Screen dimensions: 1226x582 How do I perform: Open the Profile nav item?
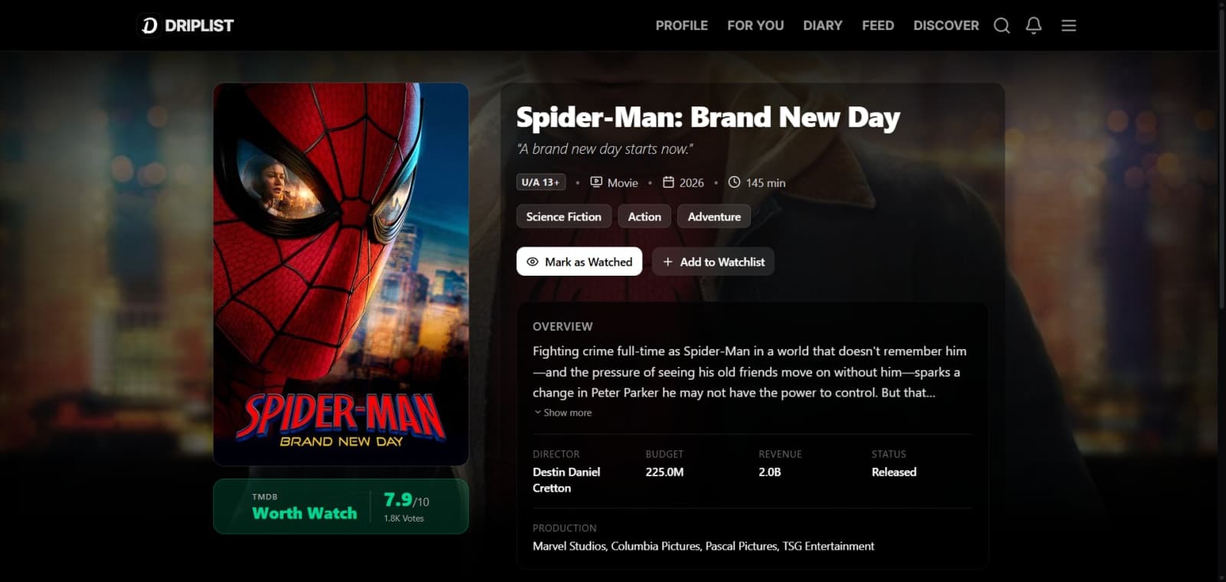click(x=682, y=25)
